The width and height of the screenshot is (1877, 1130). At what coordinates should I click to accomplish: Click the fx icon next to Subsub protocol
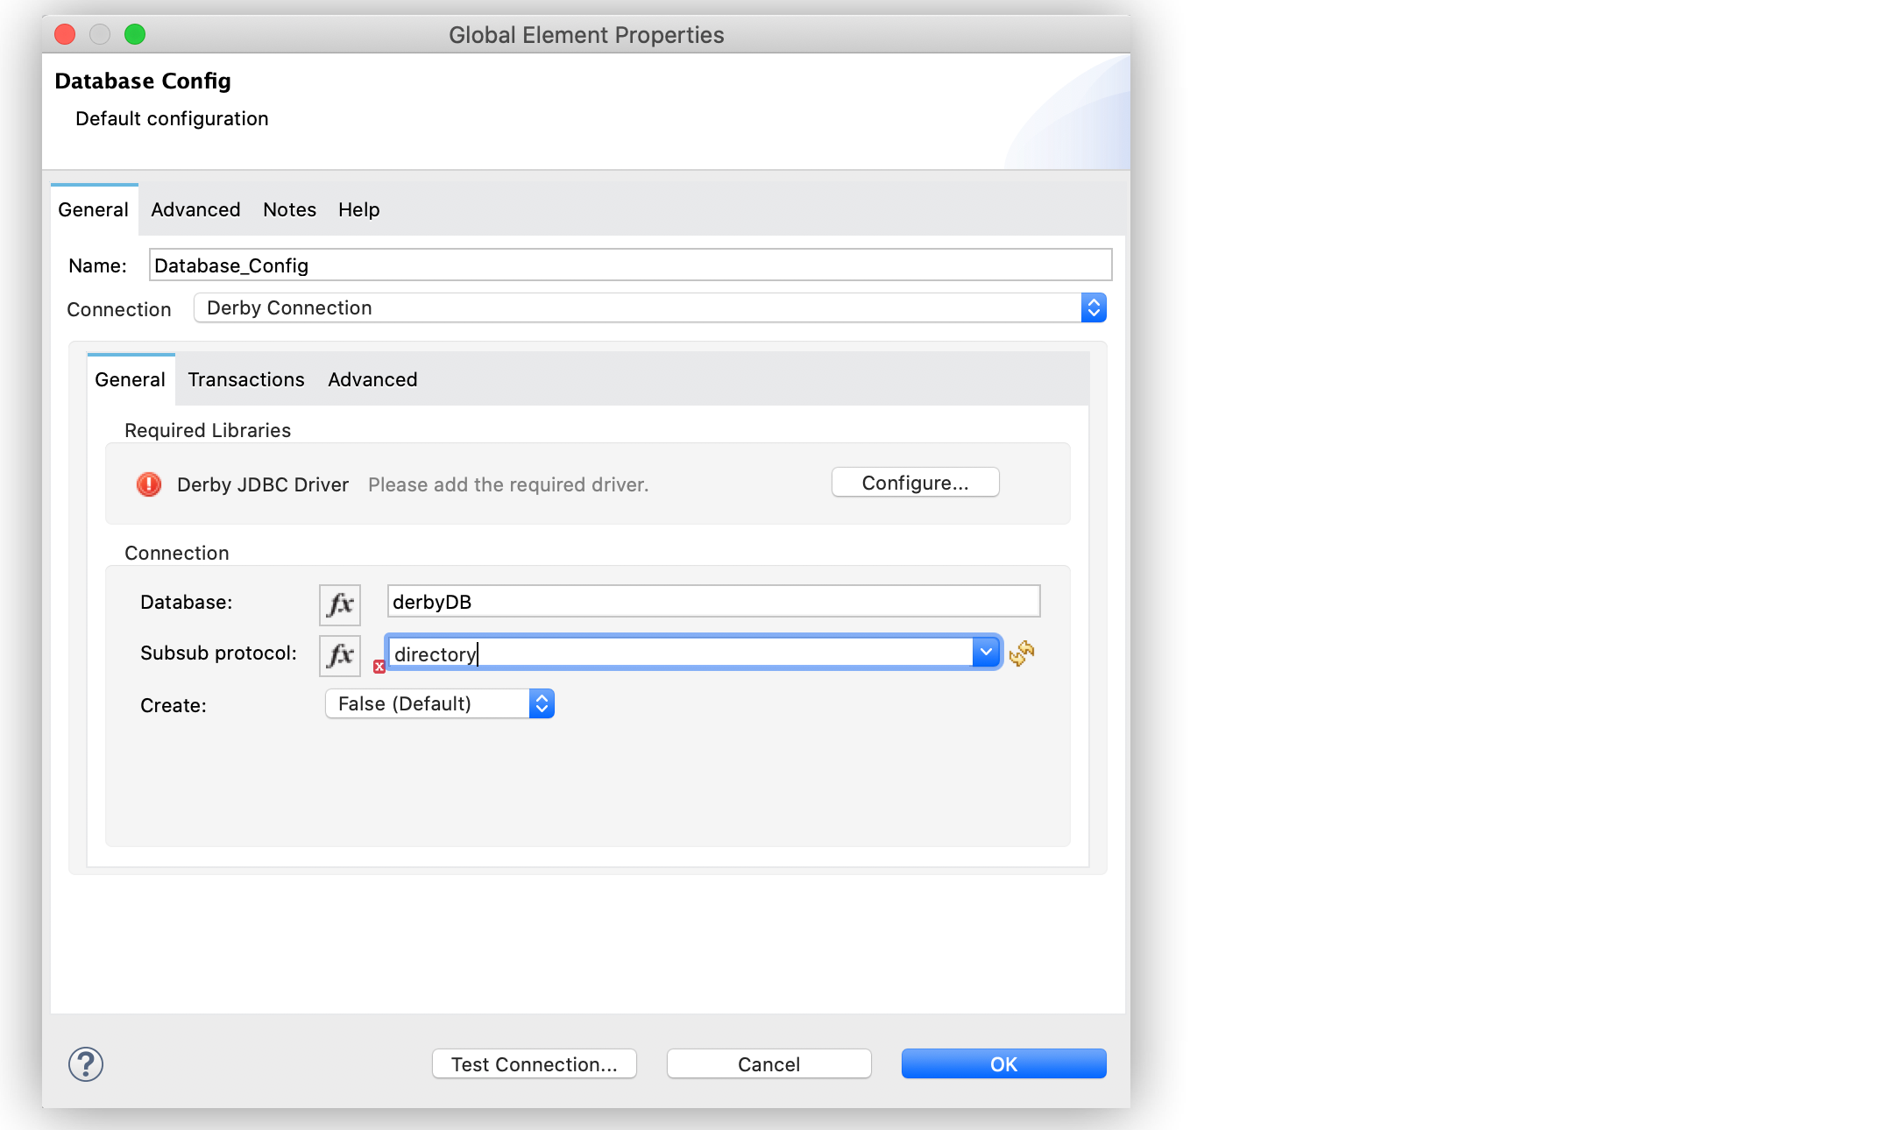click(x=341, y=654)
